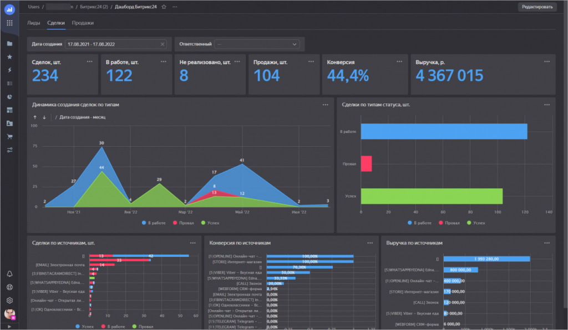Click the 4 367 015 revenue value
The image size is (568, 330).
tap(449, 75)
